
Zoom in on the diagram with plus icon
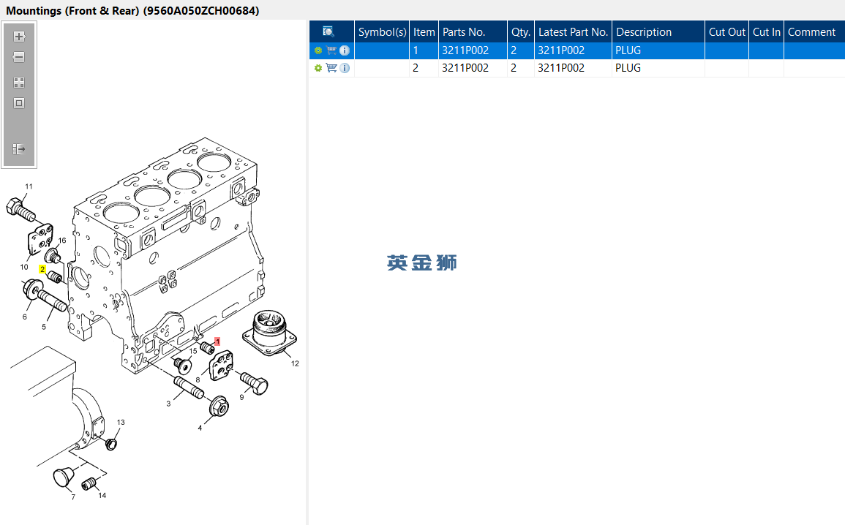pyautogui.click(x=19, y=37)
